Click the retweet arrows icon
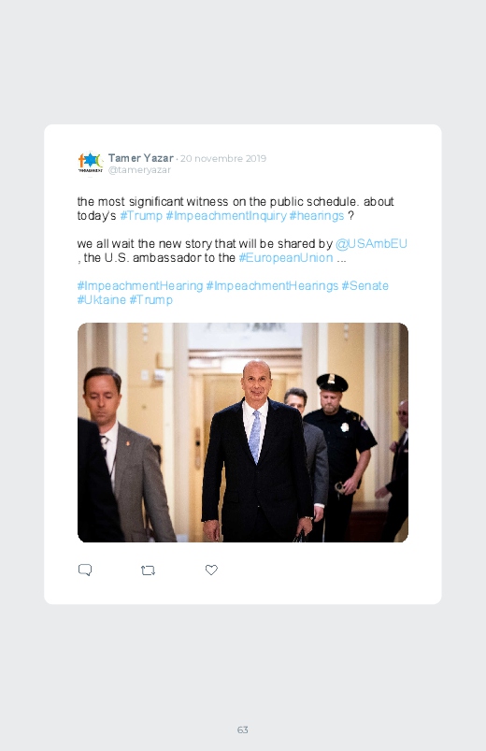This screenshot has height=751, width=486. pyautogui.click(x=148, y=570)
